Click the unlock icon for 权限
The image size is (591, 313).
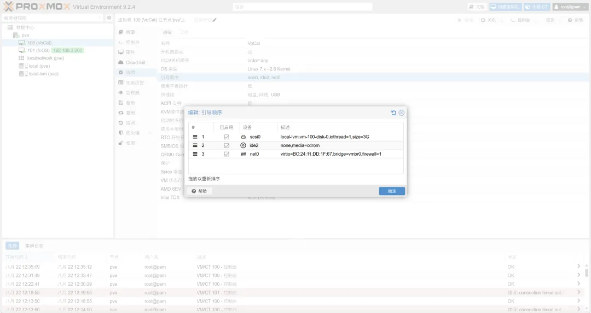[x=120, y=143]
